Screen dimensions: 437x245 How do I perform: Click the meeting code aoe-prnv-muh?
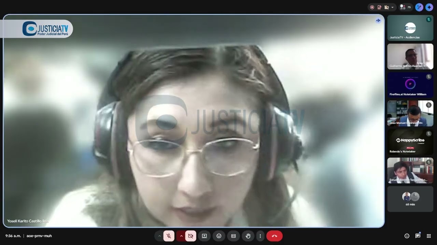pyautogui.click(x=39, y=236)
